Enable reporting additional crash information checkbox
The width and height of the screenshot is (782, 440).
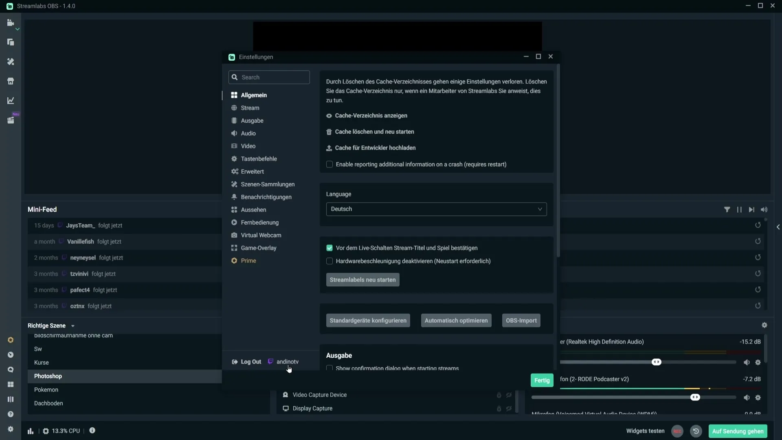[x=329, y=164]
